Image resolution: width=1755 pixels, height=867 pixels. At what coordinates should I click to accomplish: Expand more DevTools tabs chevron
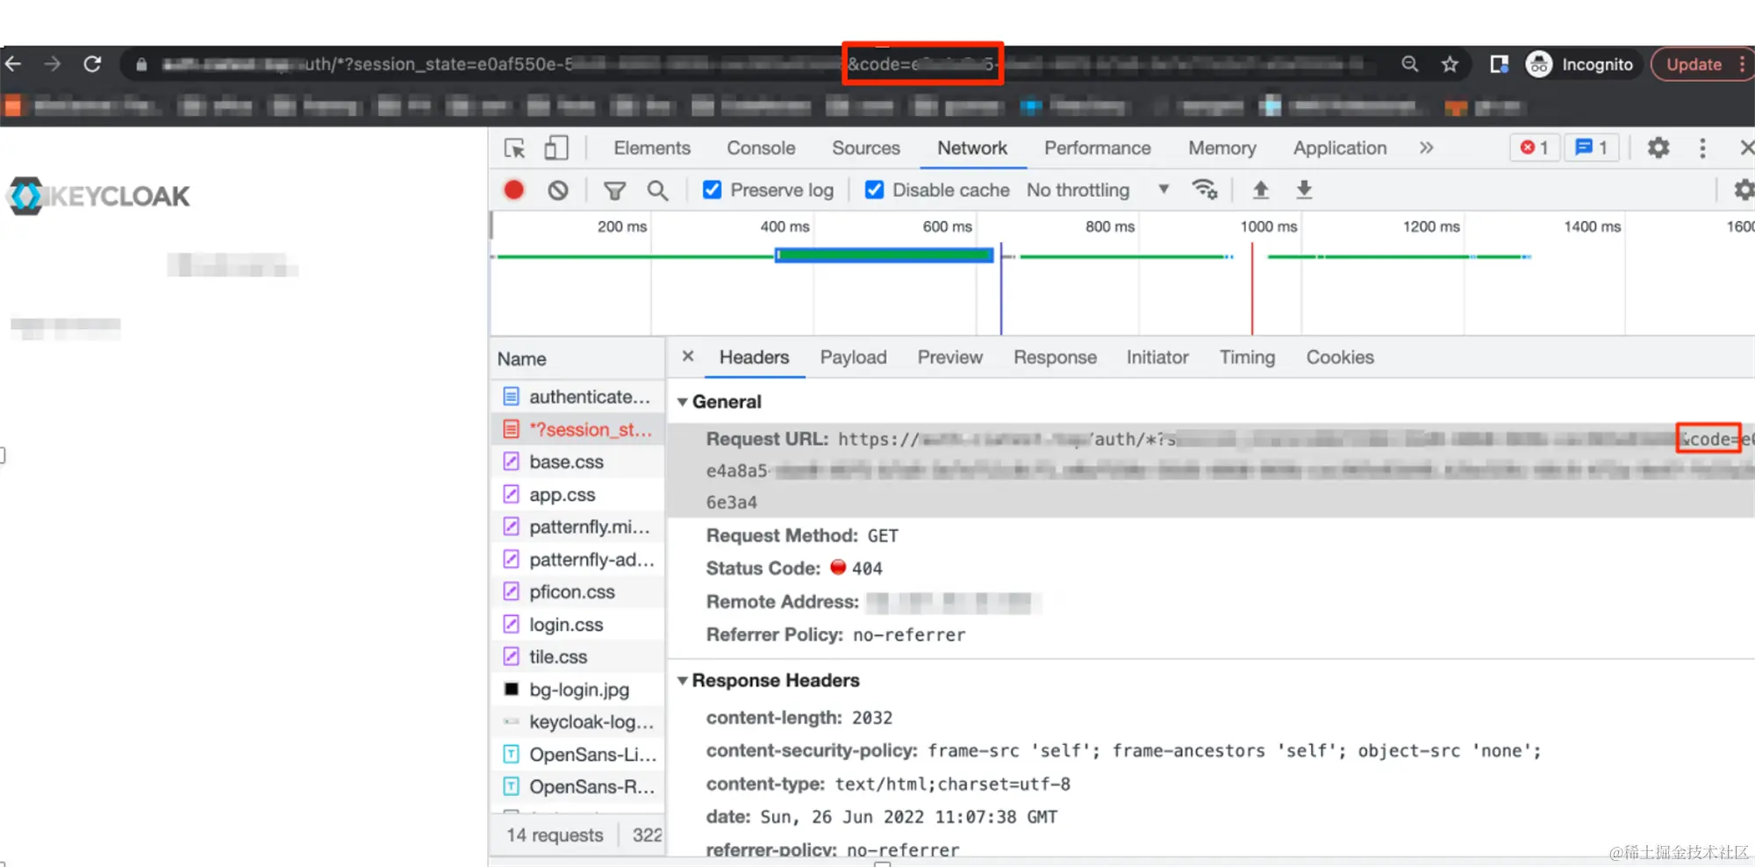pyautogui.click(x=1427, y=148)
